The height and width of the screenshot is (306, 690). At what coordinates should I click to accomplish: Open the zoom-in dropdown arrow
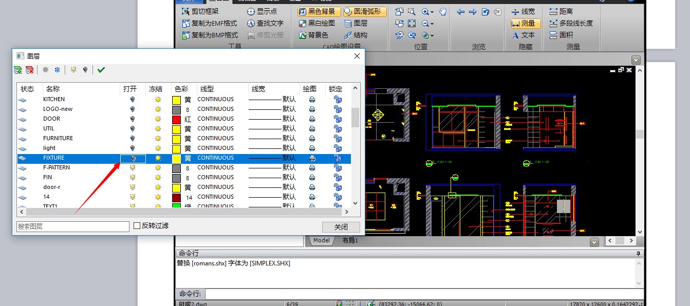[432, 12]
